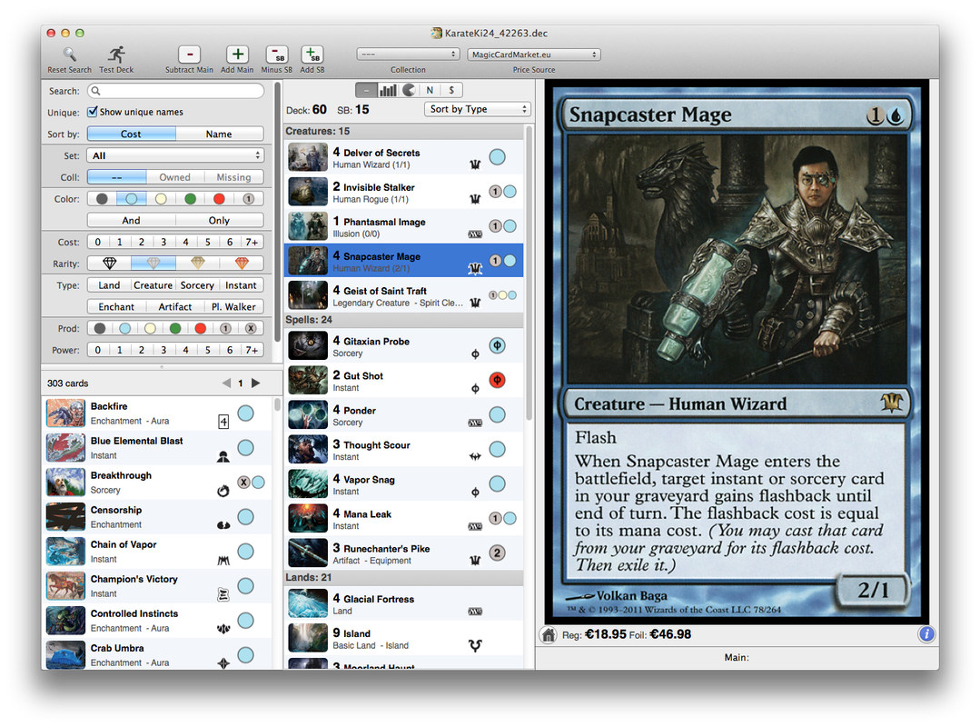980x727 pixels.
Task: Select the Owned collection filter
Action: pyautogui.click(x=175, y=176)
